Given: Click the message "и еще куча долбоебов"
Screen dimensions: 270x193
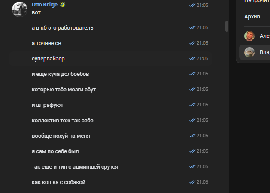Looking at the screenshot, I should 61,74.
